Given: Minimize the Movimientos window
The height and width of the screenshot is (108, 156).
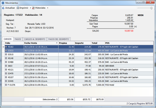Looking at the screenshot, I should [139, 2].
